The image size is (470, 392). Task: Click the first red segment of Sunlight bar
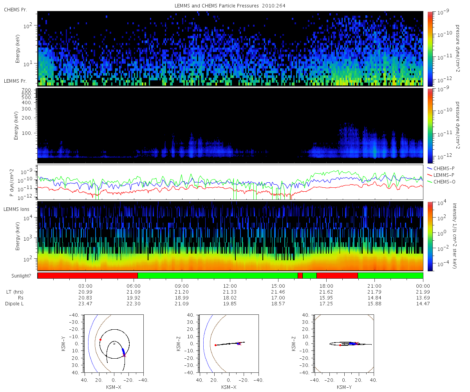coord(88,276)
